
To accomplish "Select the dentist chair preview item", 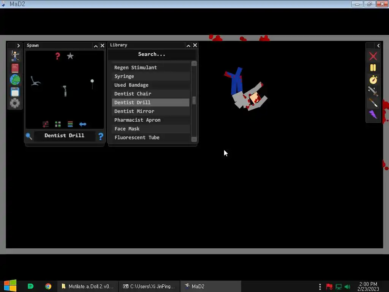I will point(35,81).
